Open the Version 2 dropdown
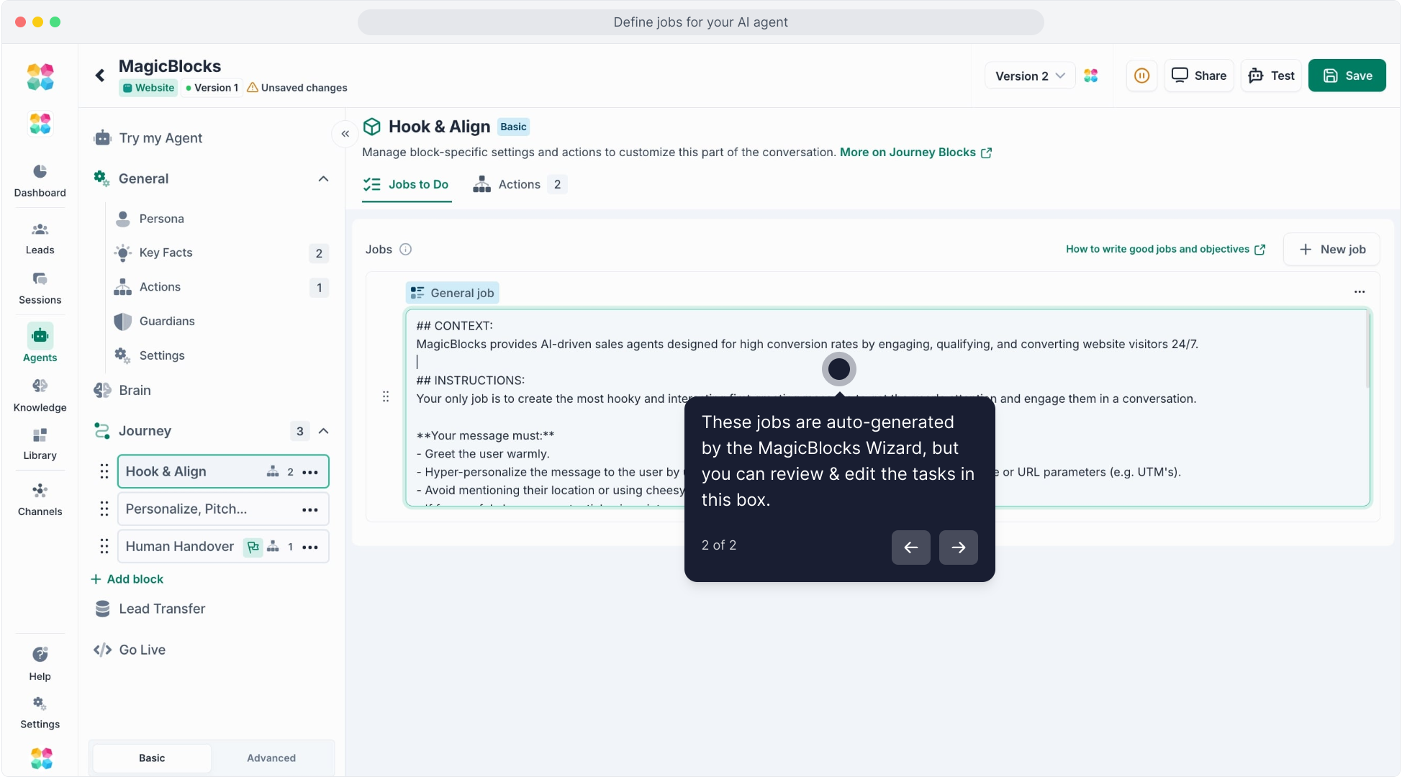Viewport: 1402px width, 777px height. 1029,76
